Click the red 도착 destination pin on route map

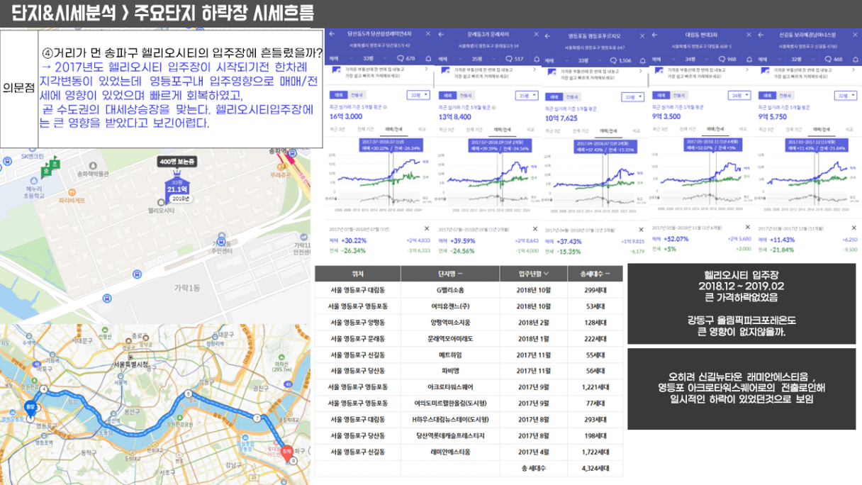pos(287,453)
